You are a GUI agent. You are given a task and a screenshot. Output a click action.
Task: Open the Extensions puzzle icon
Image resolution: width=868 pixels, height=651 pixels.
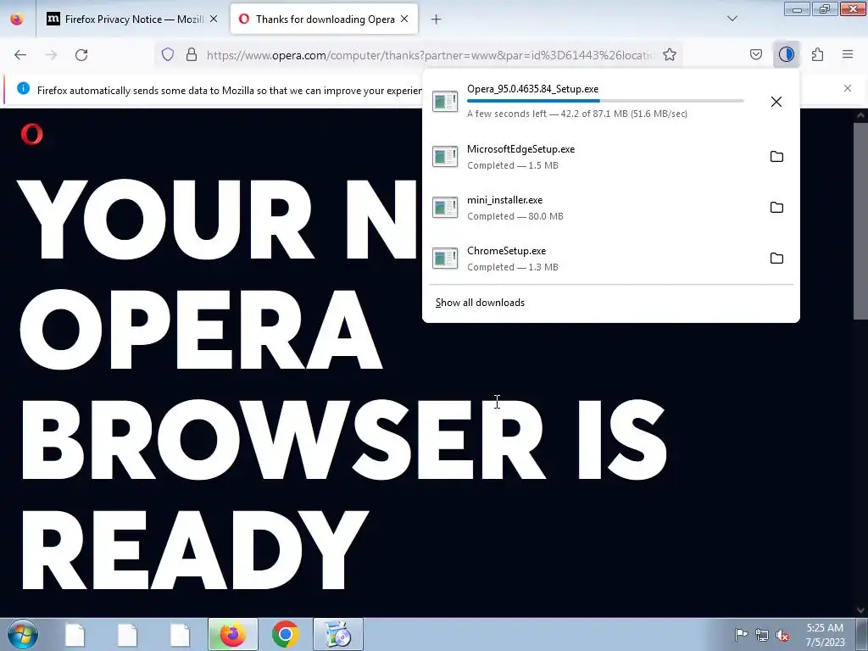pyautogui.click(x=818, y=55)
